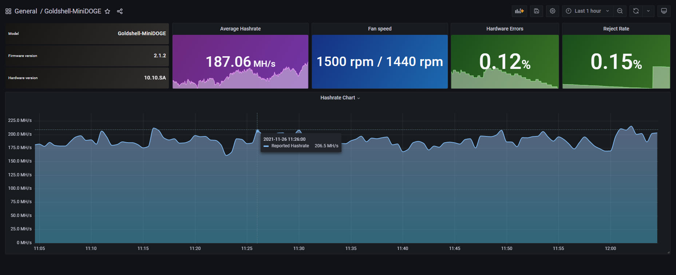This screenshot has width=676, height=275.
Task: Click the tooltip timestamp 2021-11-26 11:26:00
Action: [x=285, y=139]
